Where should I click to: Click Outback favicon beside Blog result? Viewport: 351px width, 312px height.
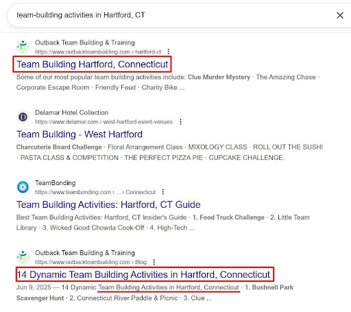(23, 257)
